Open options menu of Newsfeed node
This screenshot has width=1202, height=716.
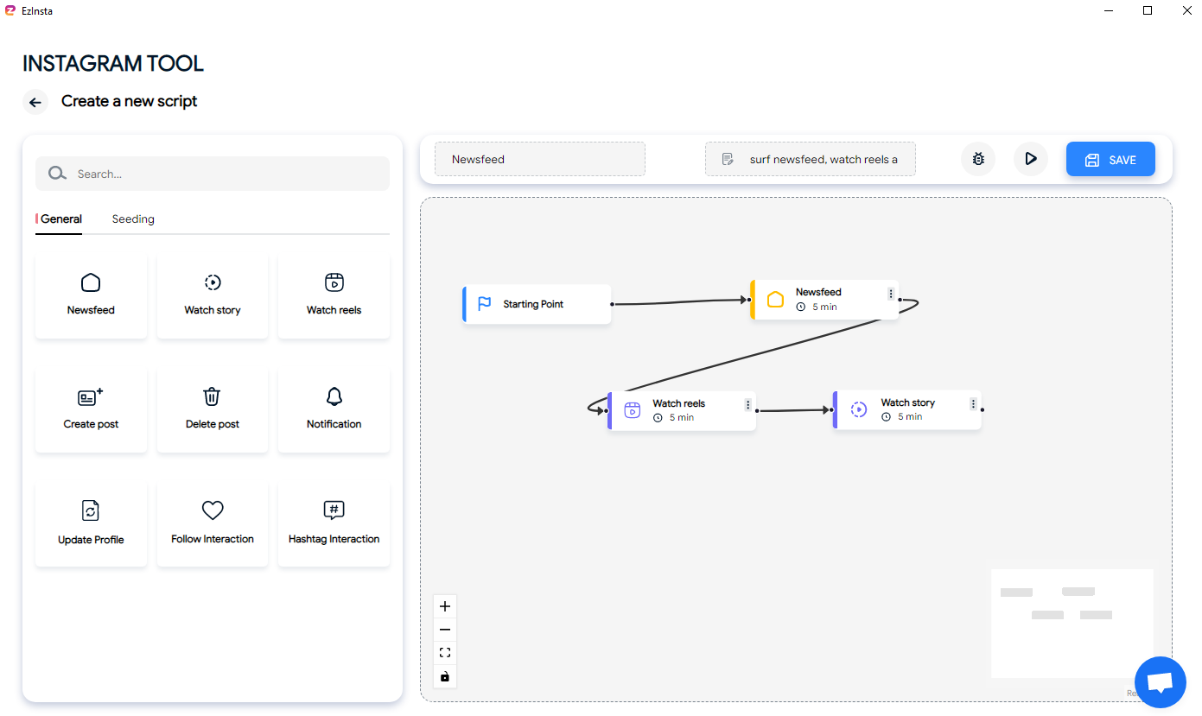pos(891,294)
